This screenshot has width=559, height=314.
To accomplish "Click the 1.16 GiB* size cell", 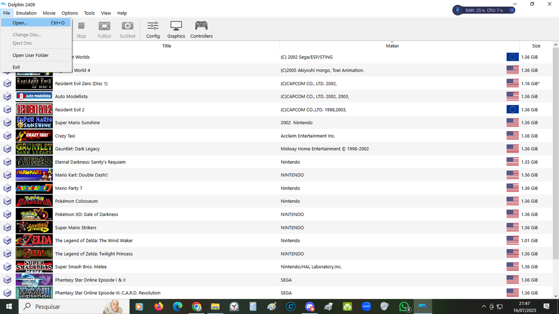I will pyautogui.click(x=531, y=83).
